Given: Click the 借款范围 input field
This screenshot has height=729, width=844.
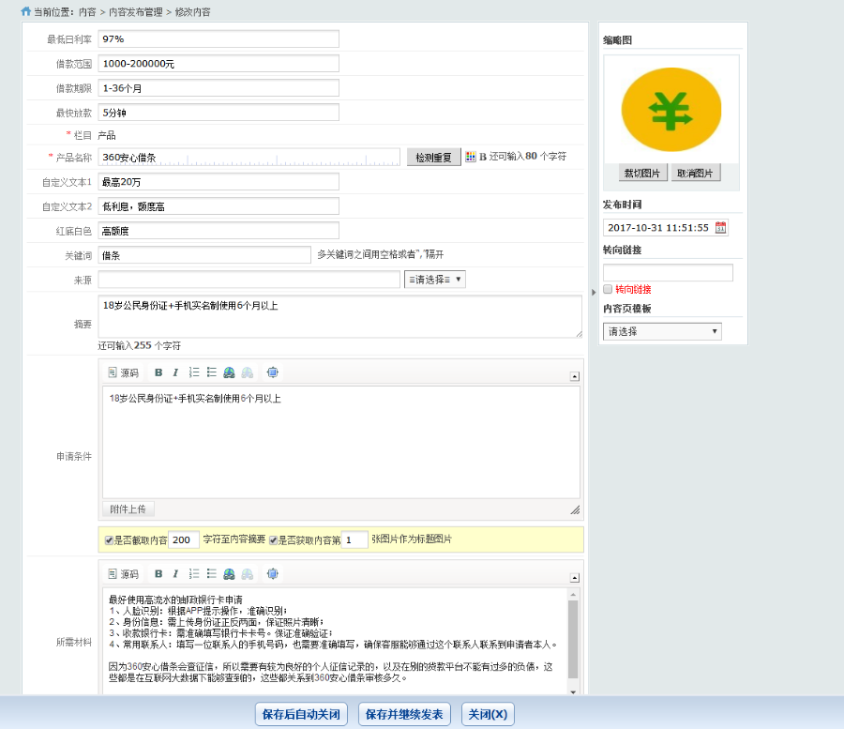Looking at the screenshot, I should pyautogui.click(x=219, y=64).
